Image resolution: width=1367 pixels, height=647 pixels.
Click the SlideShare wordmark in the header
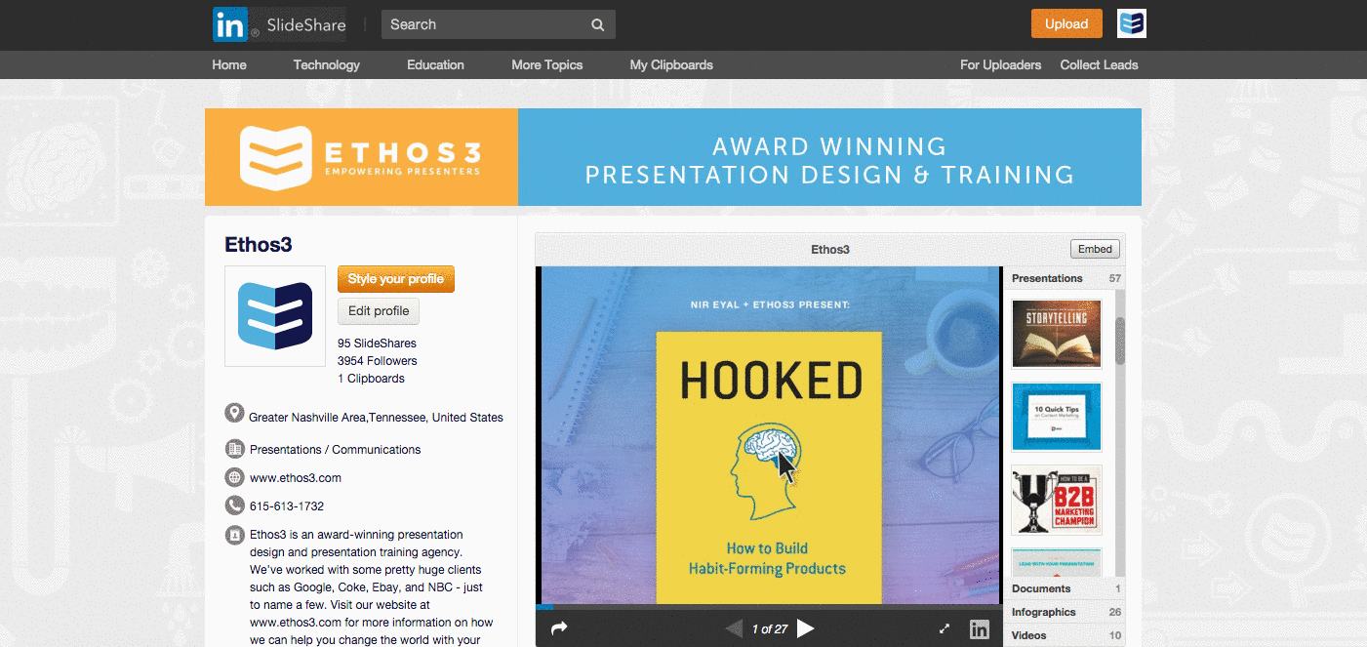(306, 25)
